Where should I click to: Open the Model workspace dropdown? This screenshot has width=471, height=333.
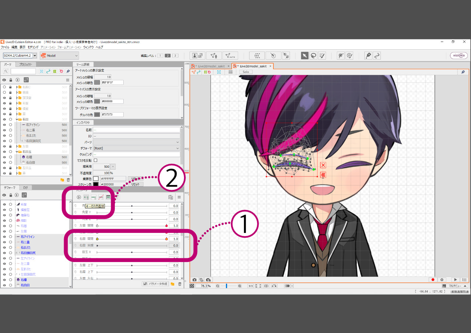pyautogui.click(x=59, y=56)
